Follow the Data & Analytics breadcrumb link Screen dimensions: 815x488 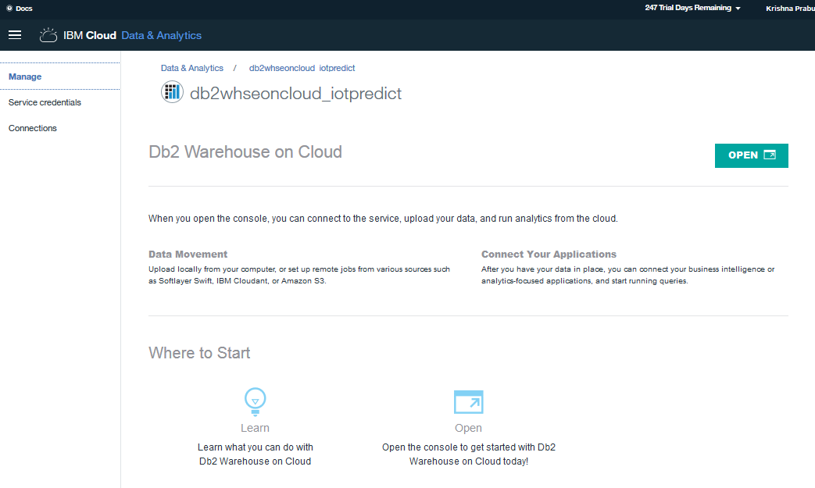(x=191, y=68)
